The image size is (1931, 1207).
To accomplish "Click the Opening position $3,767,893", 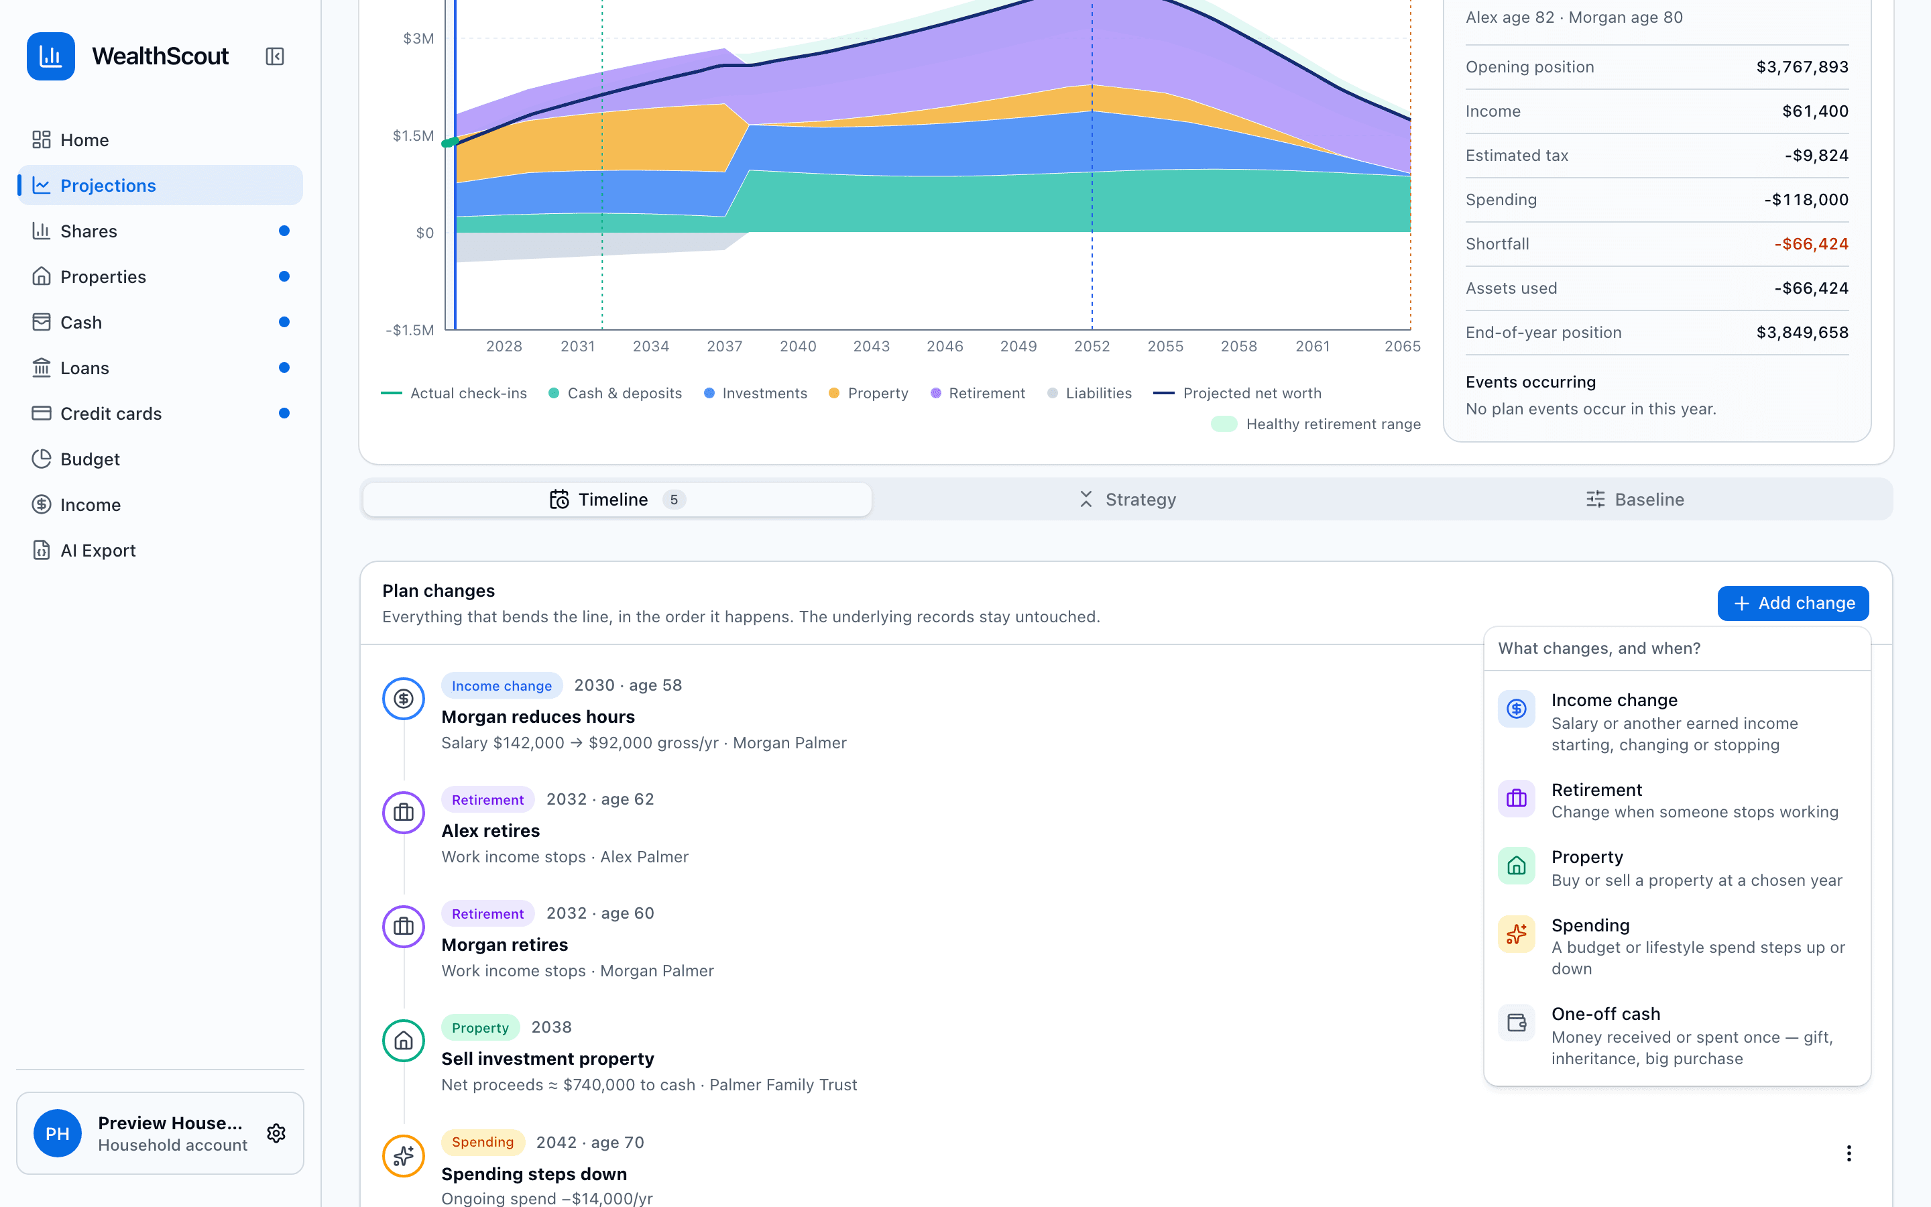I will [x=1802, y=67].
